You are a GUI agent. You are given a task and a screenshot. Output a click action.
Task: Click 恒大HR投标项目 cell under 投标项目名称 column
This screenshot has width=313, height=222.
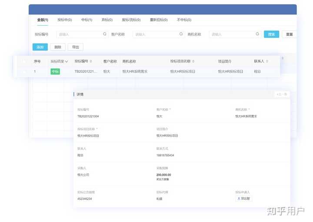tap(183, 71)
